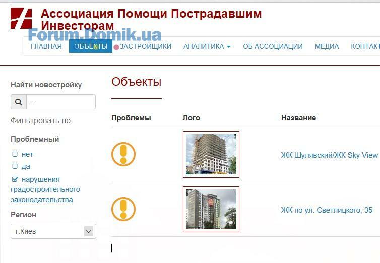Open the МЕДИА section

tap(327, 46)
